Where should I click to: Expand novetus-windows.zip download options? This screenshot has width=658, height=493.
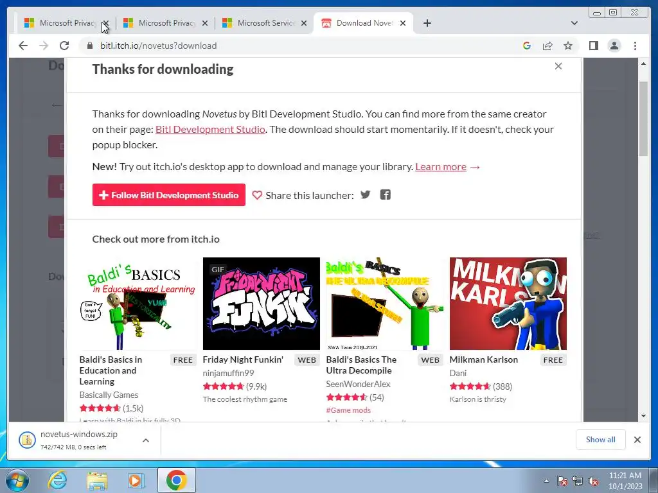(146, 440)
